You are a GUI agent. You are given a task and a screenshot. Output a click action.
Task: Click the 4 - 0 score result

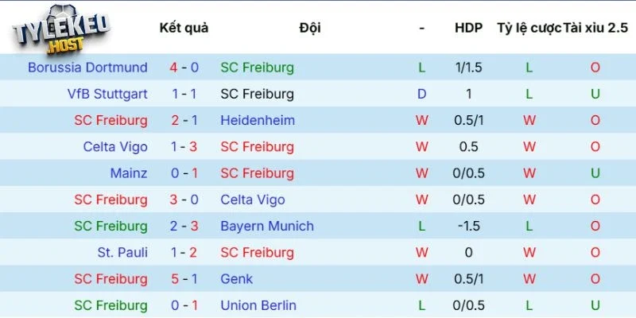(184, 68)
